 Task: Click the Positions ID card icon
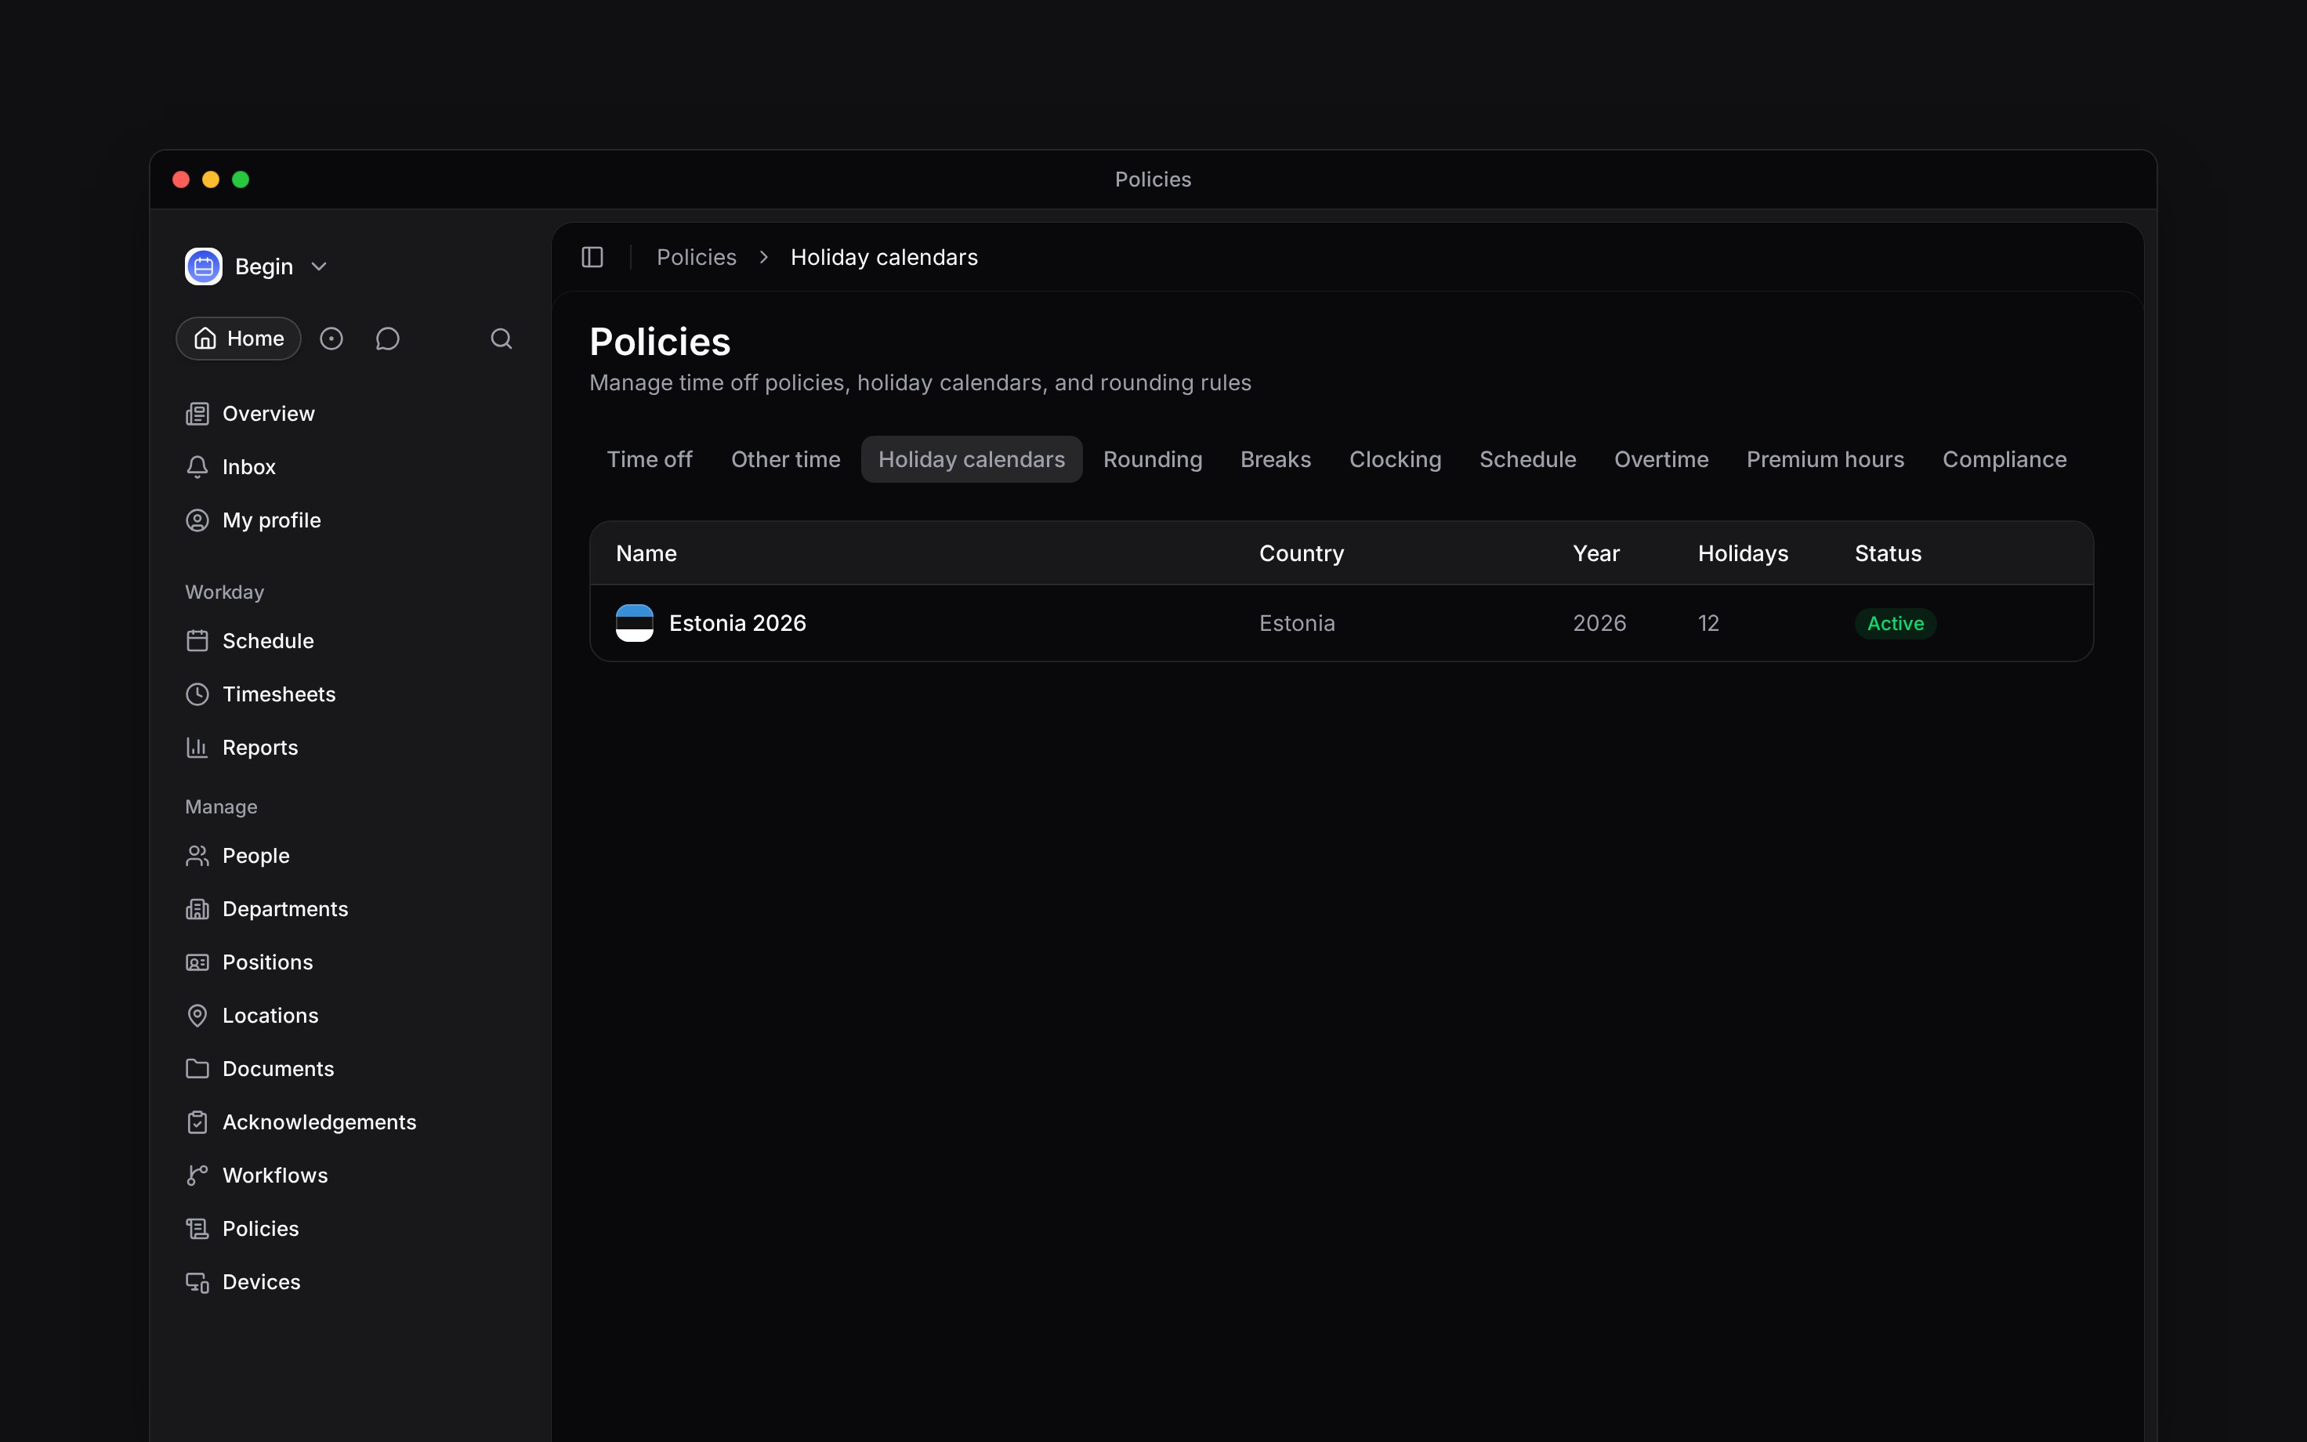click(x=197, y=962)
